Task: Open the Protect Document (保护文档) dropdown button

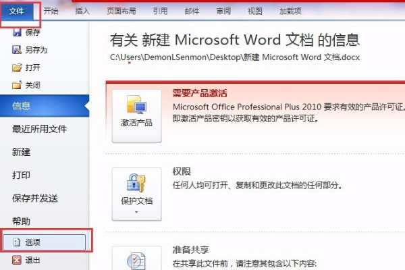Action: pos(136,194)
